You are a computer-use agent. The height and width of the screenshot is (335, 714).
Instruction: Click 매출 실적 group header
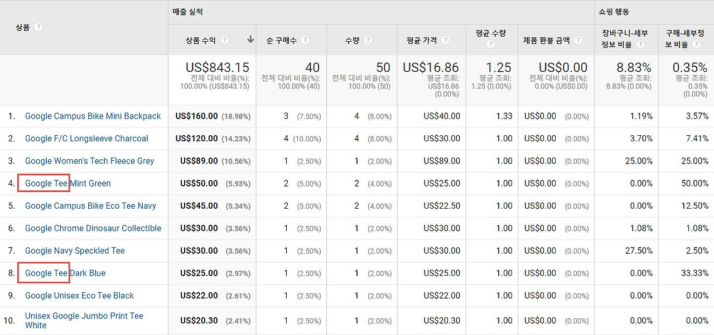[189, 12]
